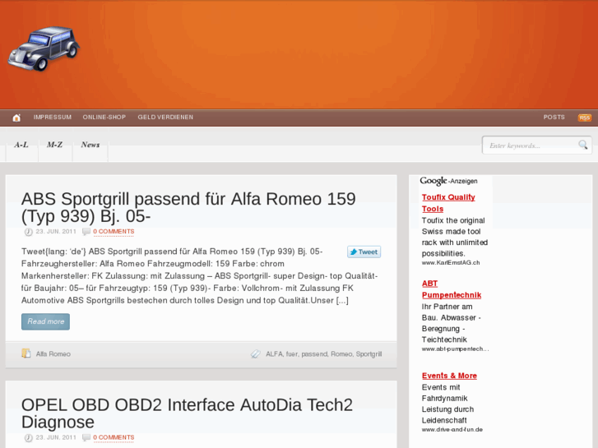Click the Google-Anzeigen ad label
This screenshot has width=598, height=448.
(x=448, y=181)
